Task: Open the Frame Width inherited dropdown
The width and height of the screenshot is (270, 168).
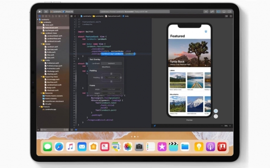Action: (x=111, y=89)
